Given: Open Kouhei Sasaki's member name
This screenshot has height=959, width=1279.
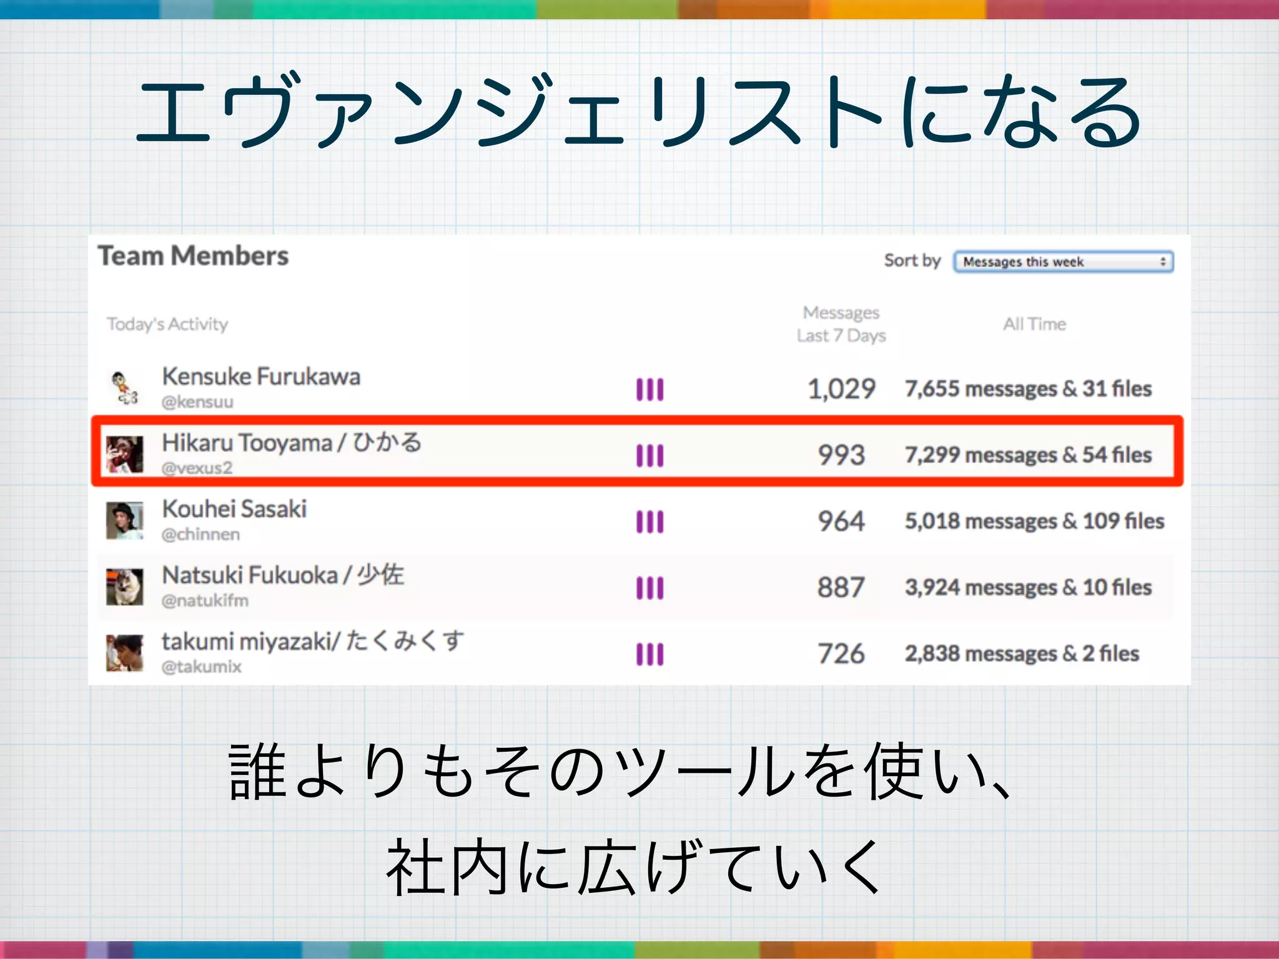Looking at the screenshot, I should [x=234, y=509].
